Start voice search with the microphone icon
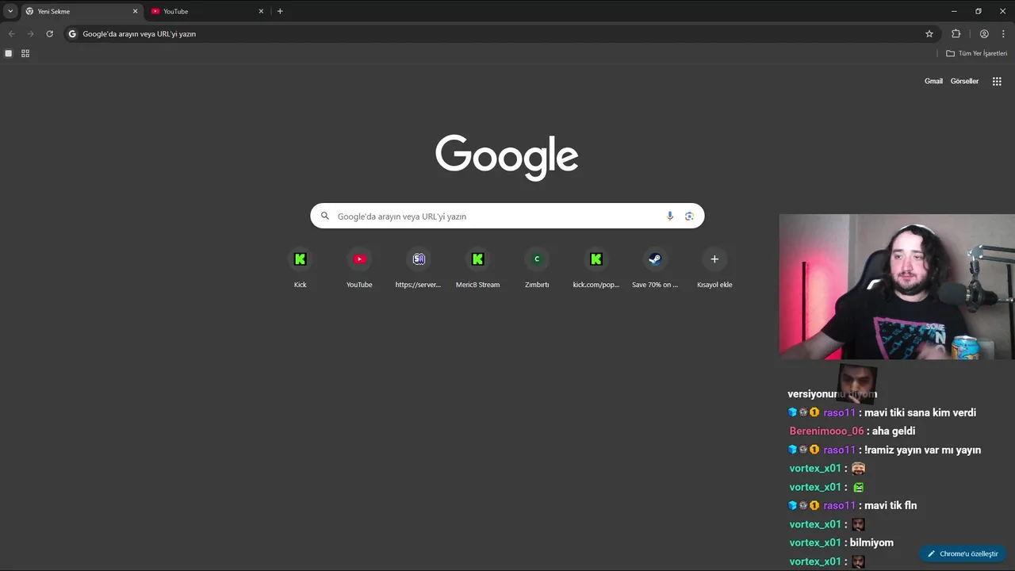This screenshot has width=1015, height=571. point(670,216)
